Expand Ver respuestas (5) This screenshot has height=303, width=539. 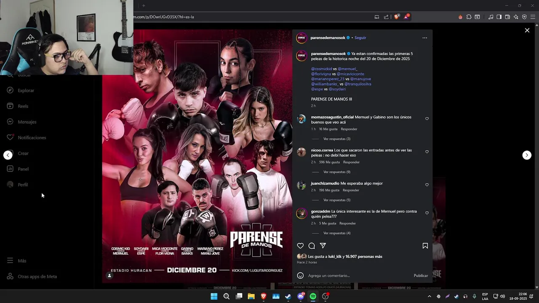337,200
